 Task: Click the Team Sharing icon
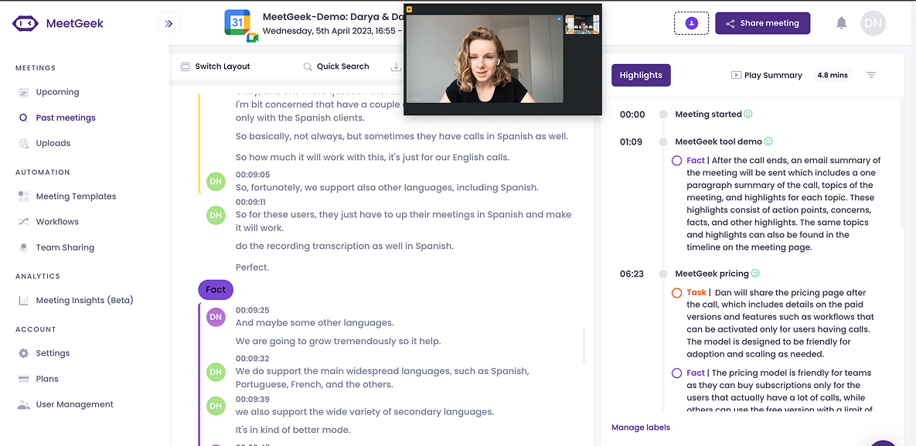pyautogui.click(x=23, y=247)
